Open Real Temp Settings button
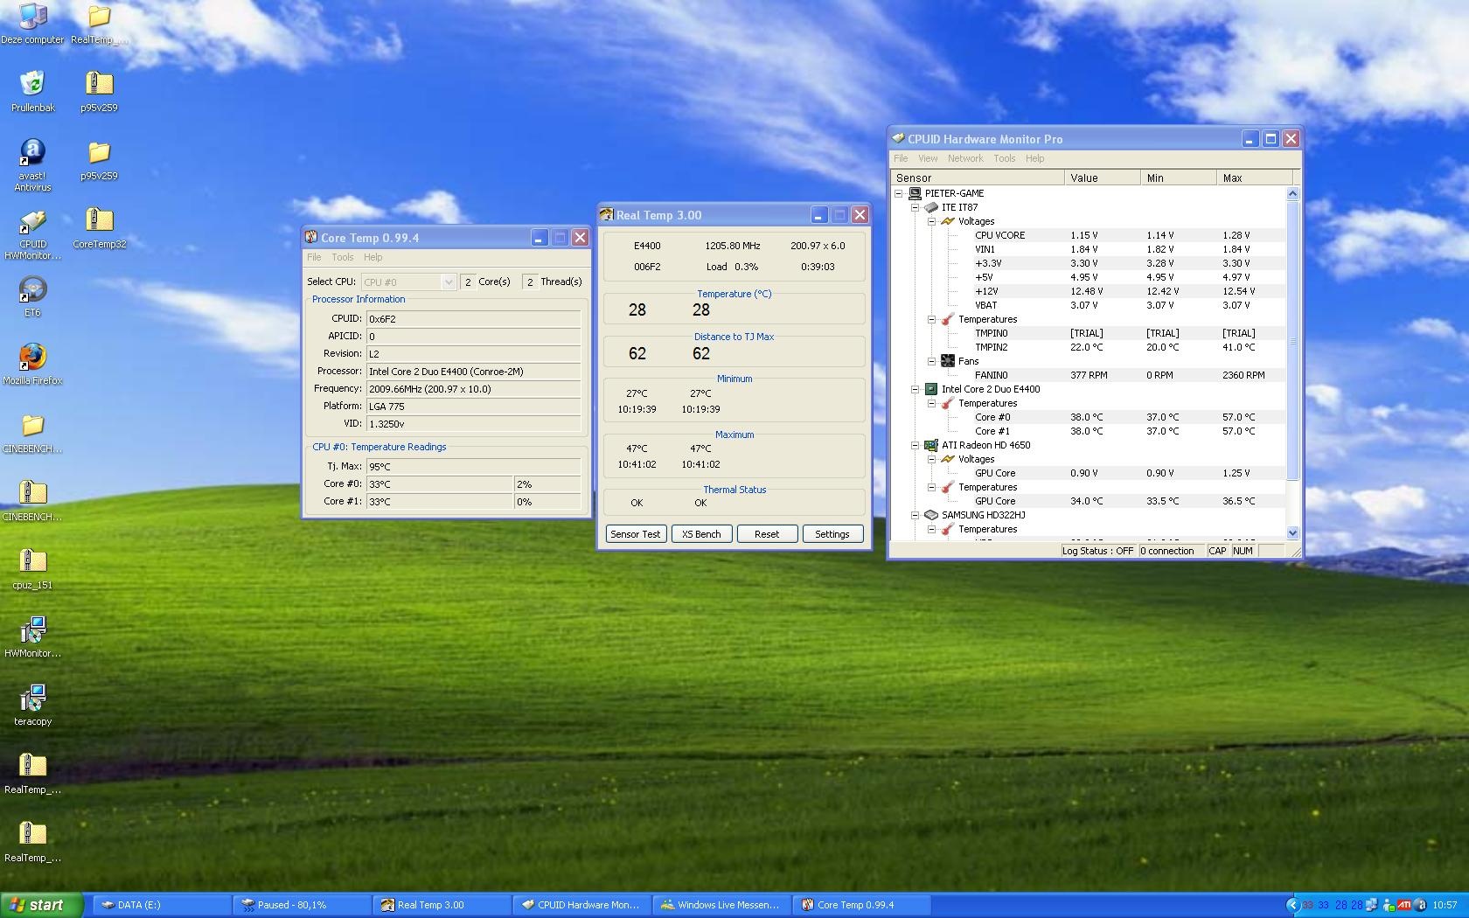Viewport: 1469px width, 918px height. tap(832, 534)
